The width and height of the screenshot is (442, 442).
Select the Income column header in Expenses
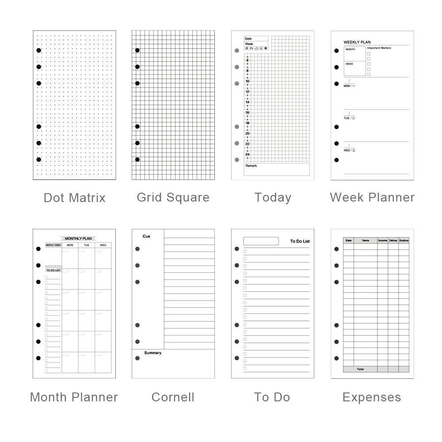[382, 240]
